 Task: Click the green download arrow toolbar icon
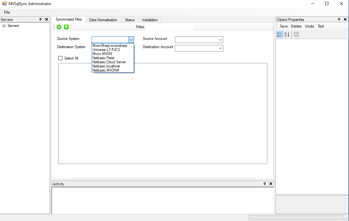[66, 27]
